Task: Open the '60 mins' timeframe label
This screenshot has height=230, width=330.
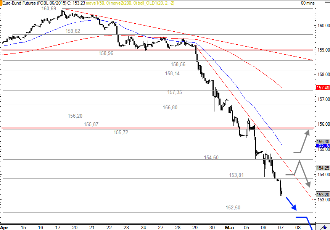Action: tap(308, 3)
